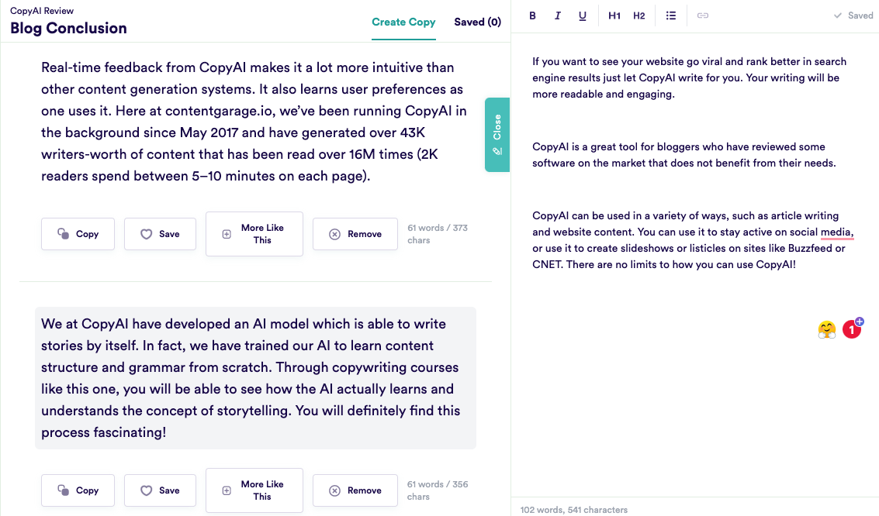Image resolution: width=879 pixels, height=516 pixels.
Task: Generate More Like This for first result
Action: (254, 234)
